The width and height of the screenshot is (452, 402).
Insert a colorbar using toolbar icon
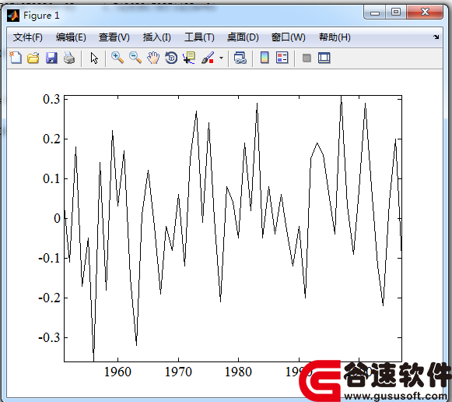265,58
